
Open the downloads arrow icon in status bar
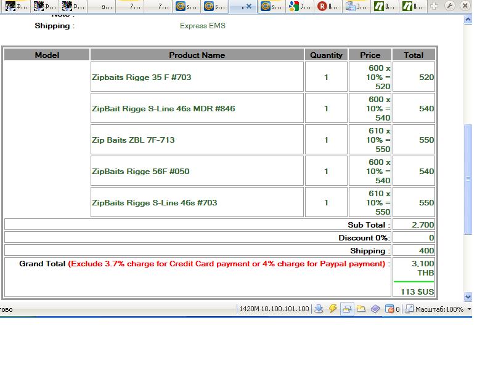[319, 309]
